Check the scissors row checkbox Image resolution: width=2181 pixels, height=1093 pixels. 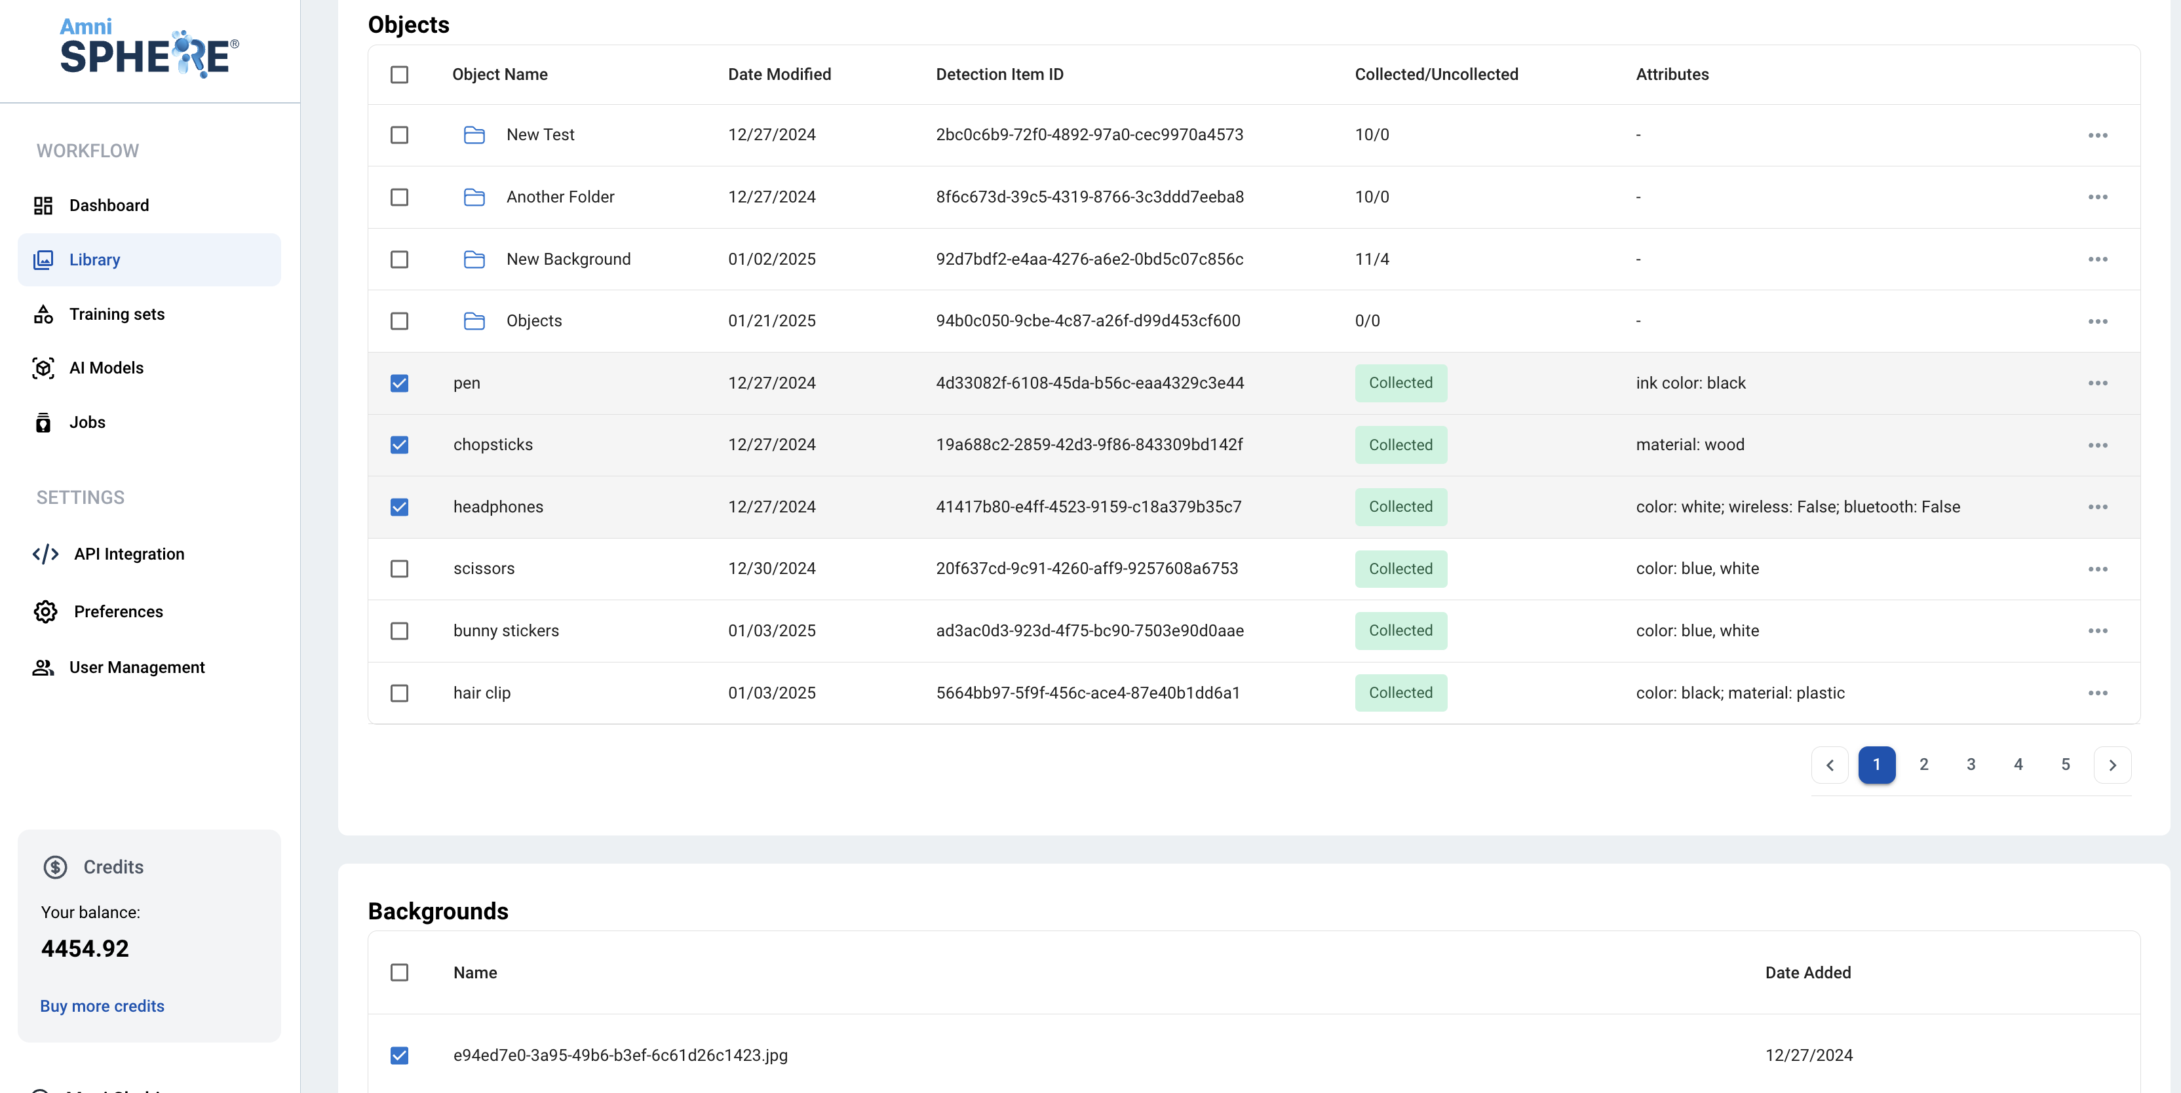click(x=400, y=569)
